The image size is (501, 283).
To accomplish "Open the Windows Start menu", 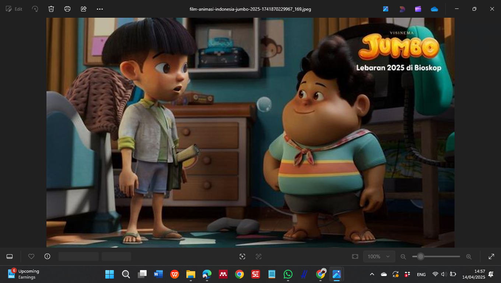I will pos(109,274).
